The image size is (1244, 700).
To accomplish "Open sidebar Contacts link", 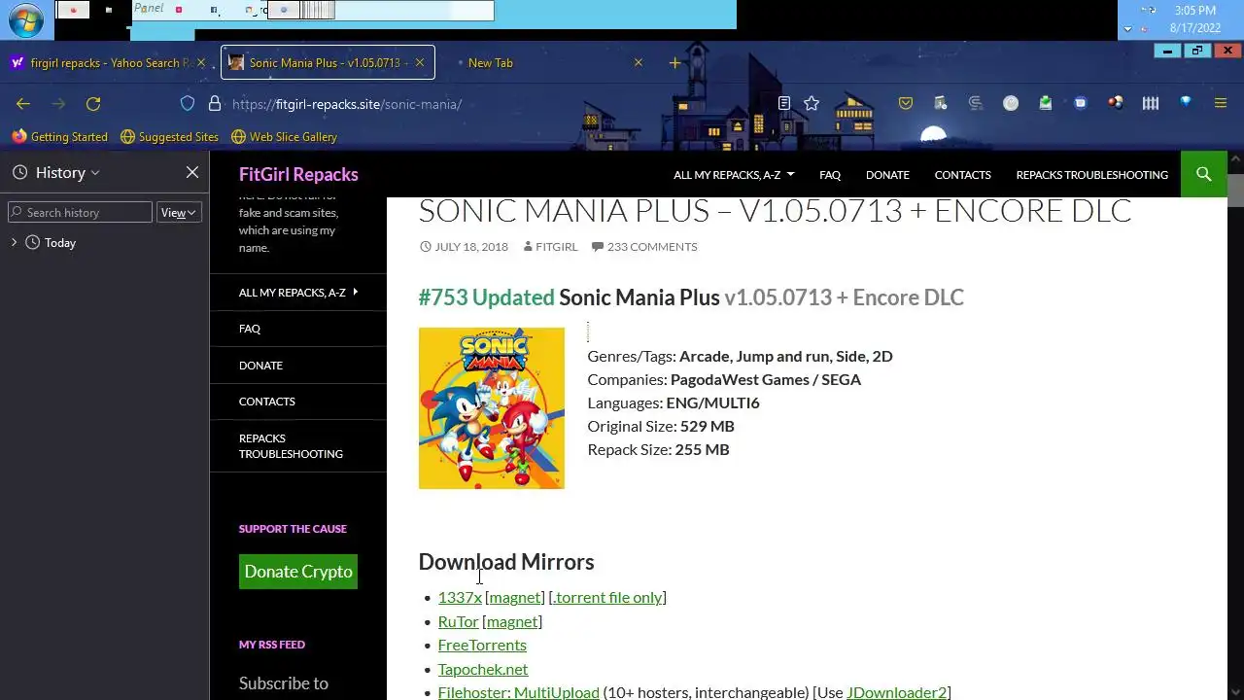I will click(x=266, y=402).
